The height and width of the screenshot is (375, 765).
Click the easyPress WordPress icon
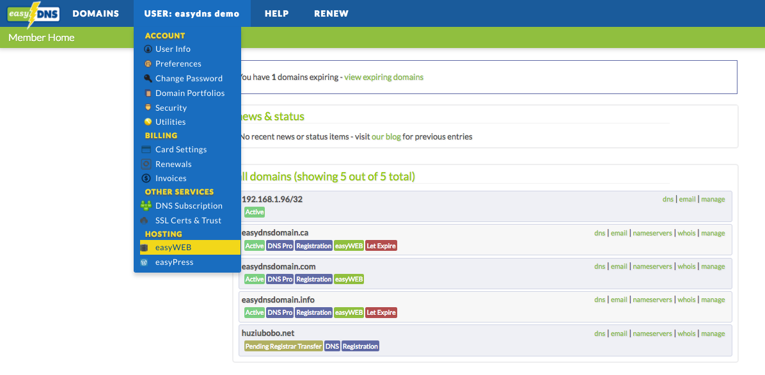(x=144, y=262)
